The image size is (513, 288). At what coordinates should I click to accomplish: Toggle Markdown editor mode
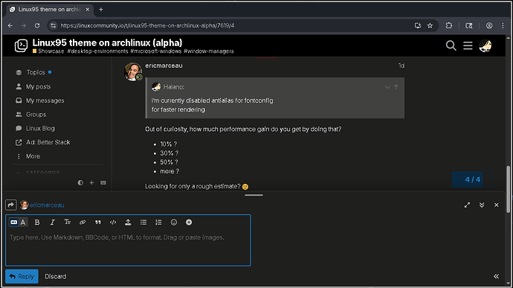click(x=13, y=223)
